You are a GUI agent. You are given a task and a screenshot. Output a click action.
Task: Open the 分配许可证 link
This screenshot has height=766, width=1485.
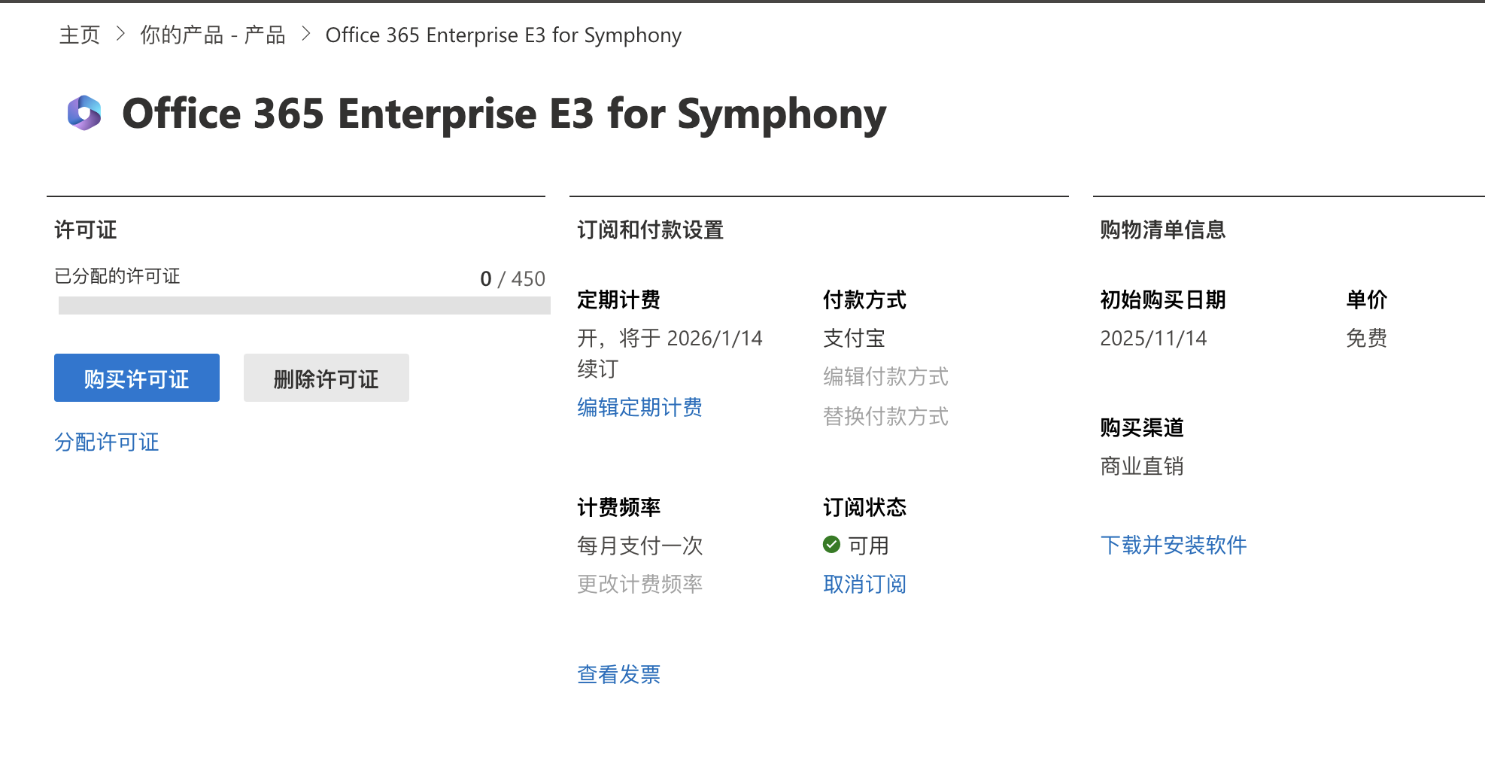(107, 442)
